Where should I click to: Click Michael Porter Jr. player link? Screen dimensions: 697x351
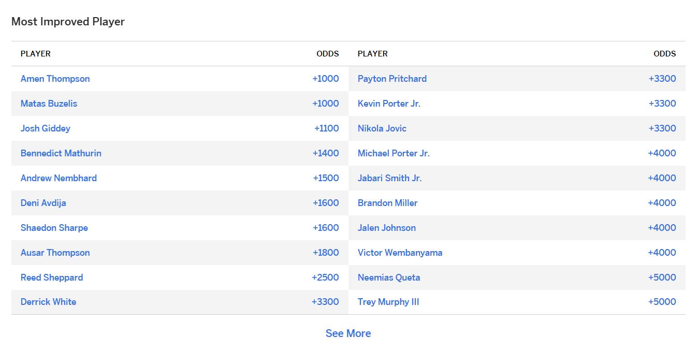pyautogui.click(x=394, y=153)
